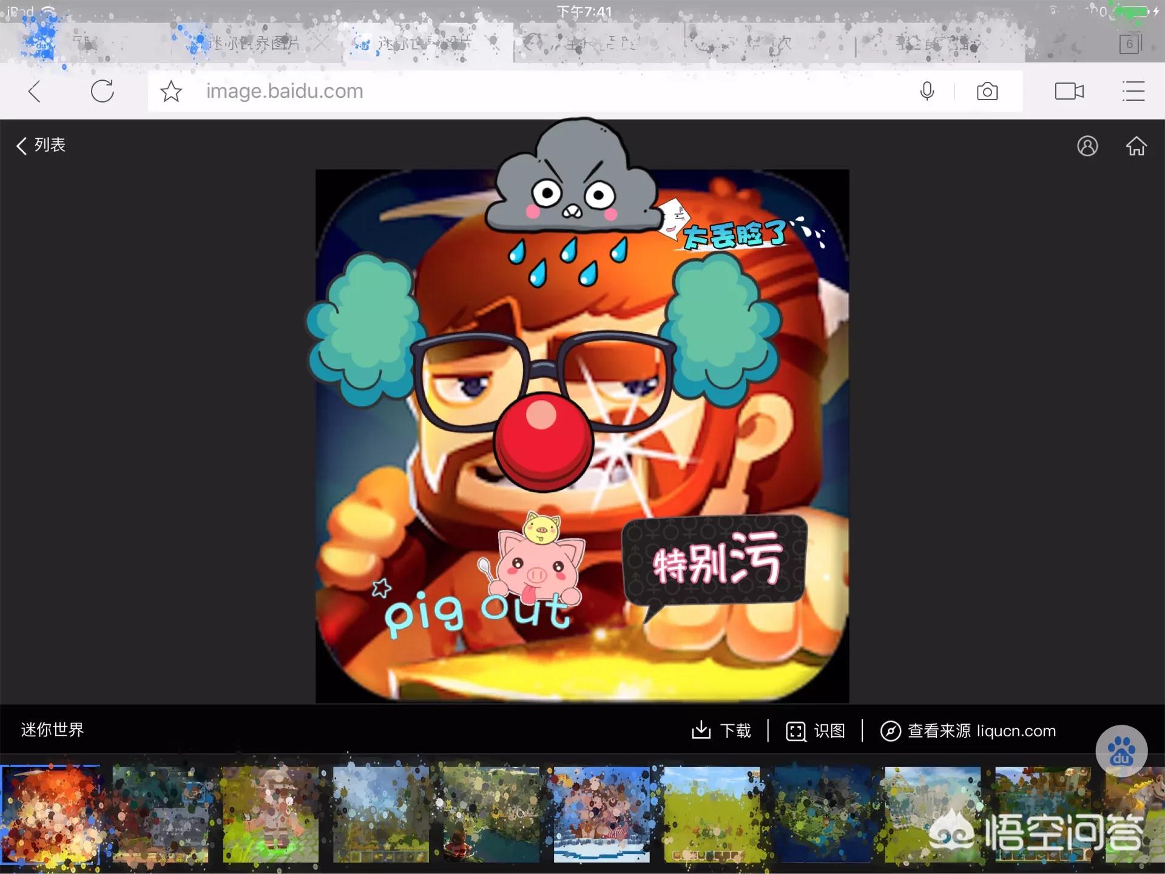
Task: Download the image with 下载
Action: 721,730
